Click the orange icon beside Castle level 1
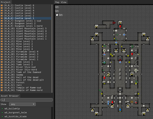This screenshot has width=153, height=119. click(2, 18)
